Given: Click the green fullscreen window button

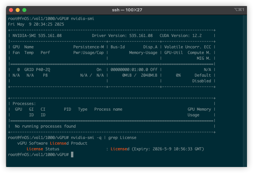Looking at the screenshot, I should coord(24,10).
